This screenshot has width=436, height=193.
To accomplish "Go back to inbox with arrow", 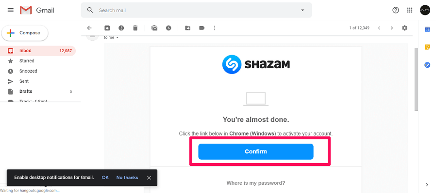I will [x=89, y=28].
